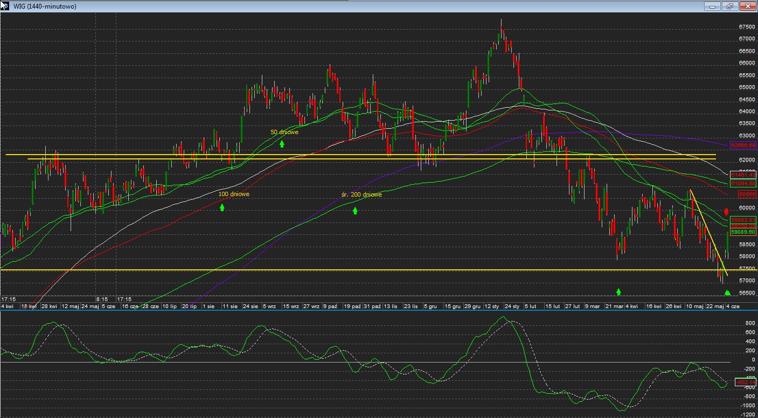Click the white 61461.43 price tag

[x=743, y=175]
